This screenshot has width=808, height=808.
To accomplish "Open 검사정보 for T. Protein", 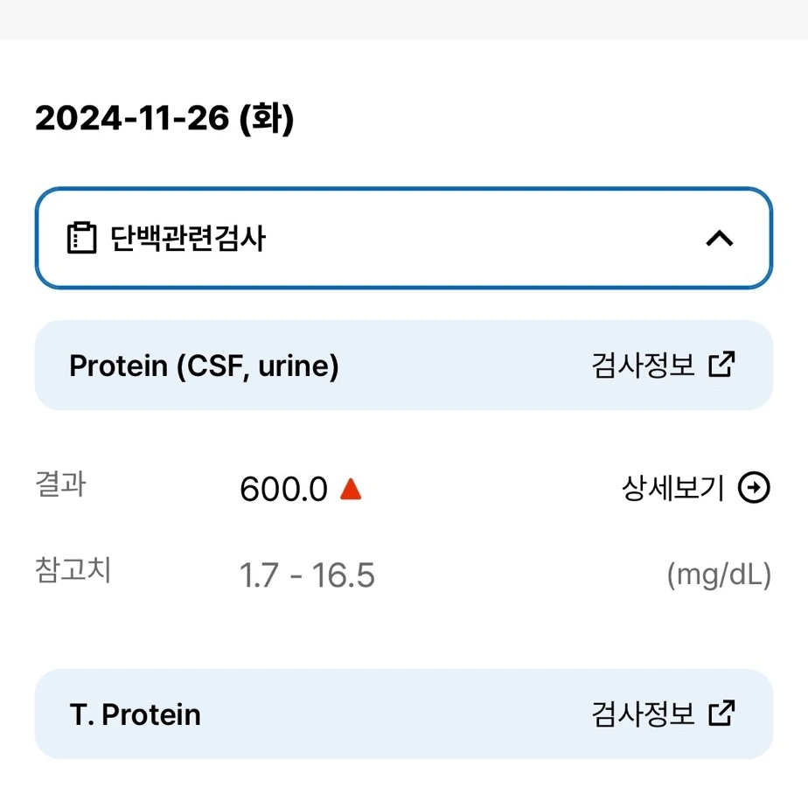I will 663,714.
